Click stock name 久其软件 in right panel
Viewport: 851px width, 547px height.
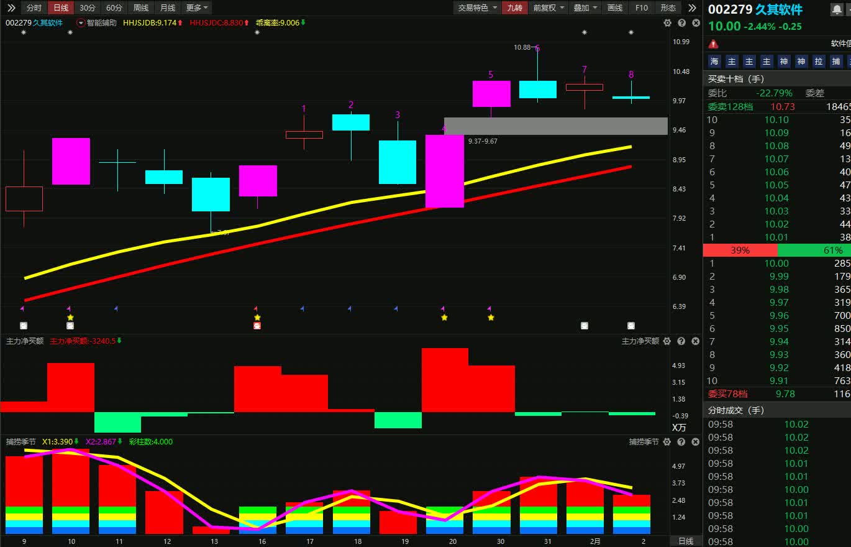778,9
